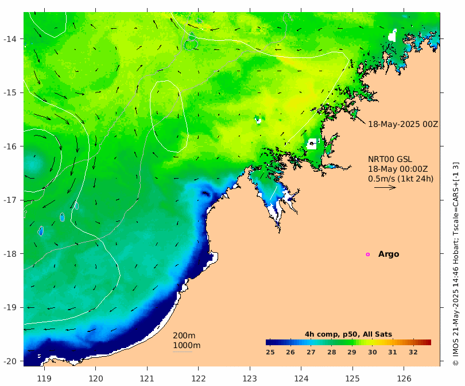Click the latitude axis label '-17'
465x386 pixels.
10,200
